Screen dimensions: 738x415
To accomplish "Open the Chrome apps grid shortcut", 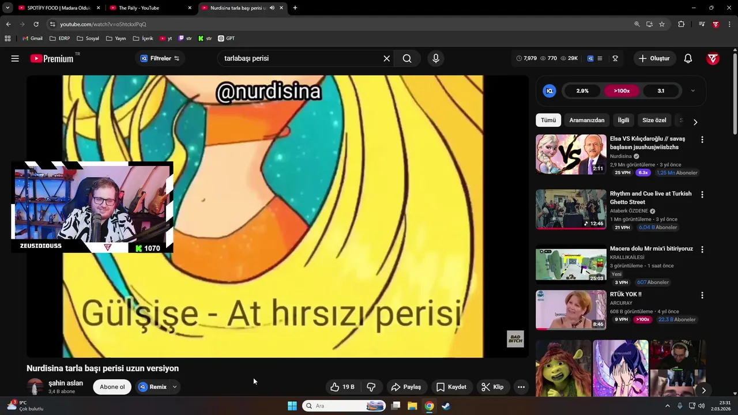I will point(7,39).
